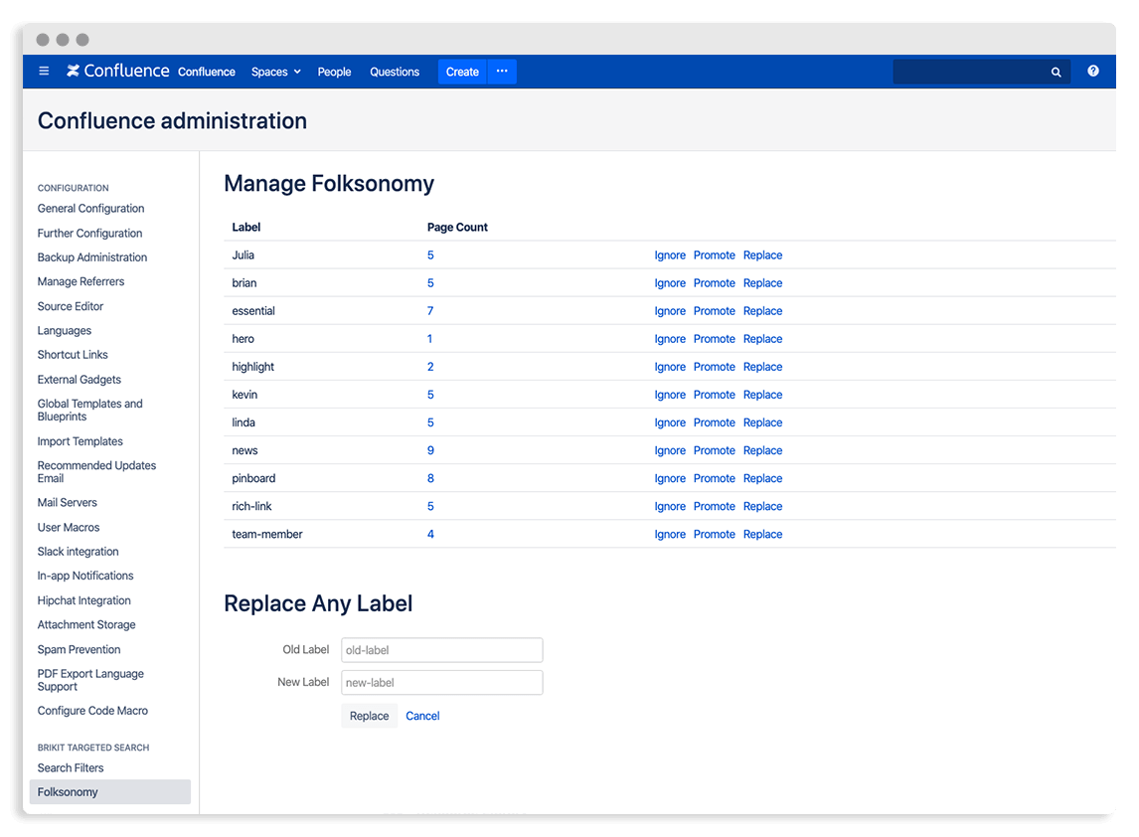Image resolution: width=1139 pixels, height=837 pixels.
Task: Open the help question mark icon
Action: tap(1093, 72)
